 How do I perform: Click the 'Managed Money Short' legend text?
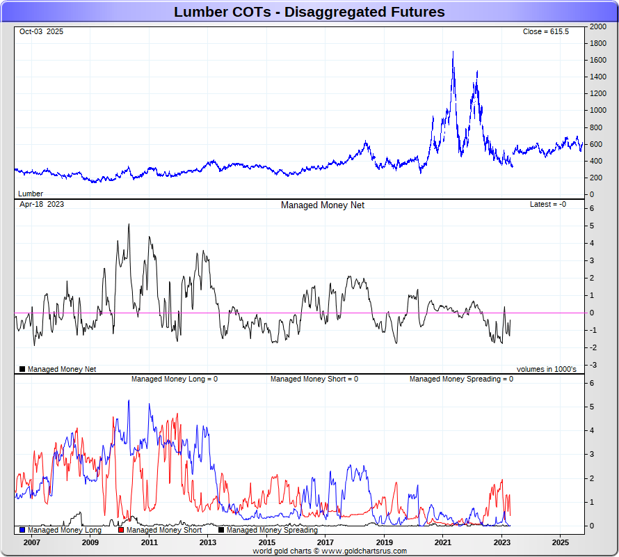[x=164, y=530]
